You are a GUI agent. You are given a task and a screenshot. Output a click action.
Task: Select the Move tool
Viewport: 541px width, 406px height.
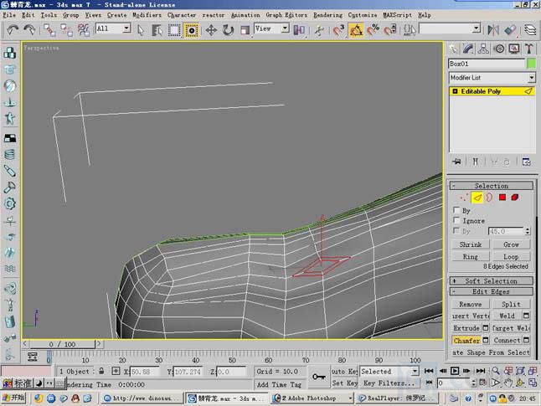pos(211,30)
